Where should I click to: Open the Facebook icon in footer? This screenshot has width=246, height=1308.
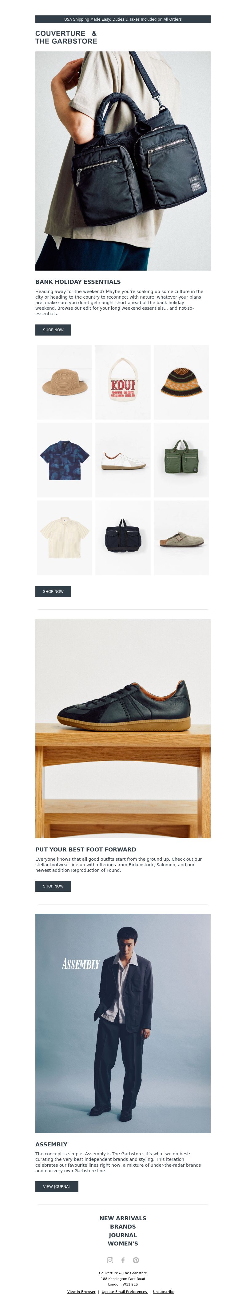pyautogui.click(x=123, y=1260)
